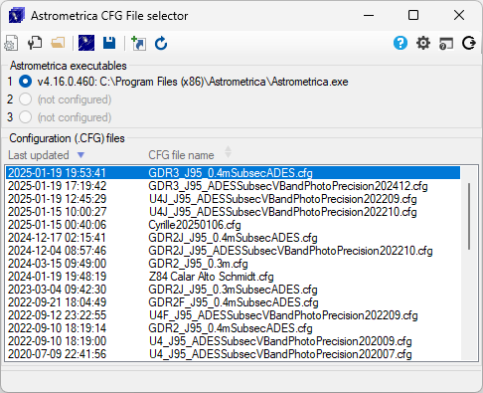Screen dimensions: 483x393
Task: Click the CFG file name column header
Action: (181, 155)
